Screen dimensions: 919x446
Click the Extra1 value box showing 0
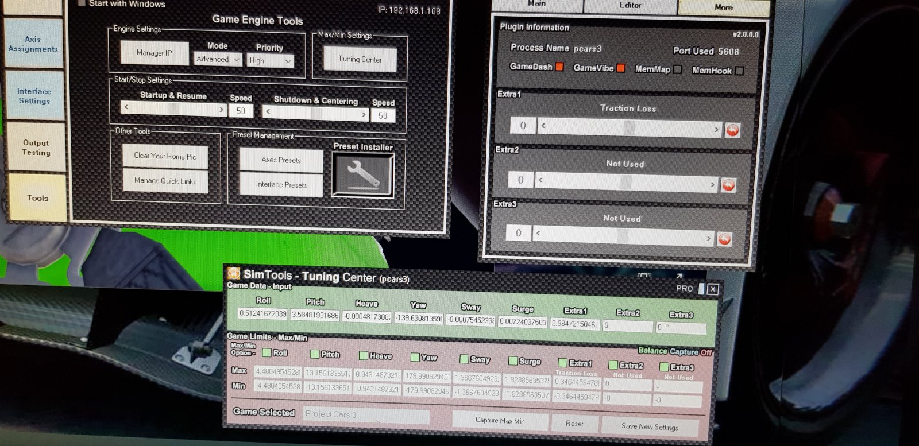[523, 125]
